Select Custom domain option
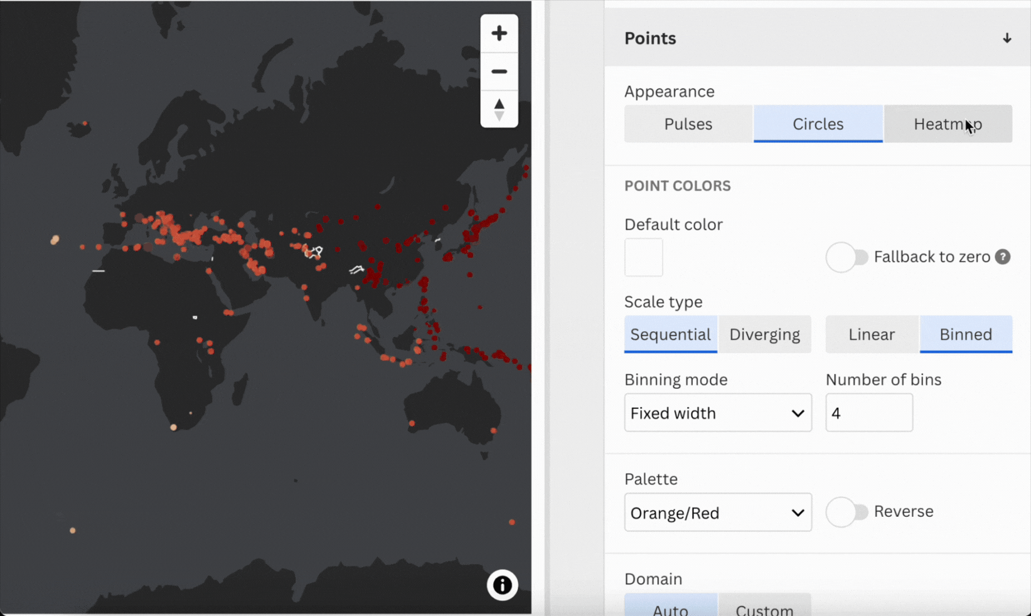Screen dimensions: 1031x616 [x=764, y=608]
